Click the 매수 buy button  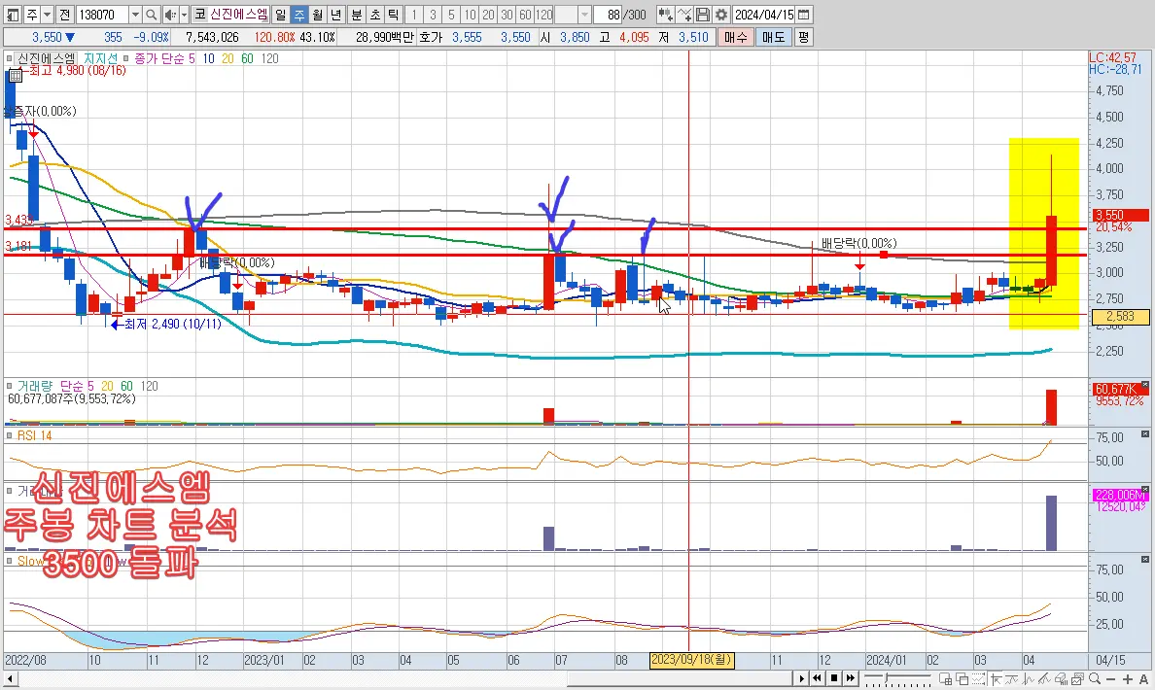(735, 37)
